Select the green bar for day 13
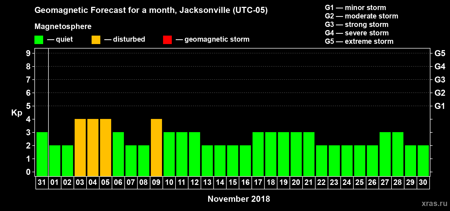 [207, 161]
